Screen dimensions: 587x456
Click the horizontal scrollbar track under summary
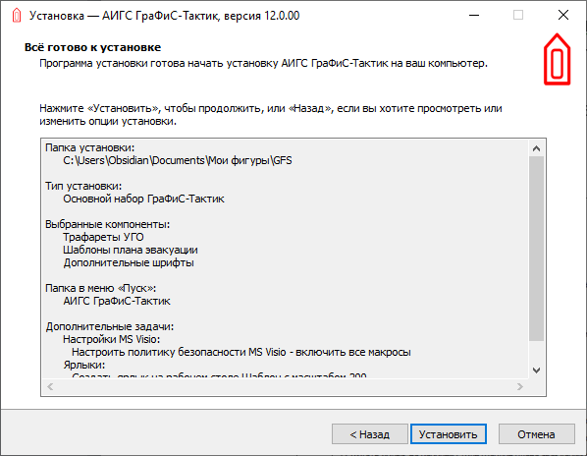point(285,386)
